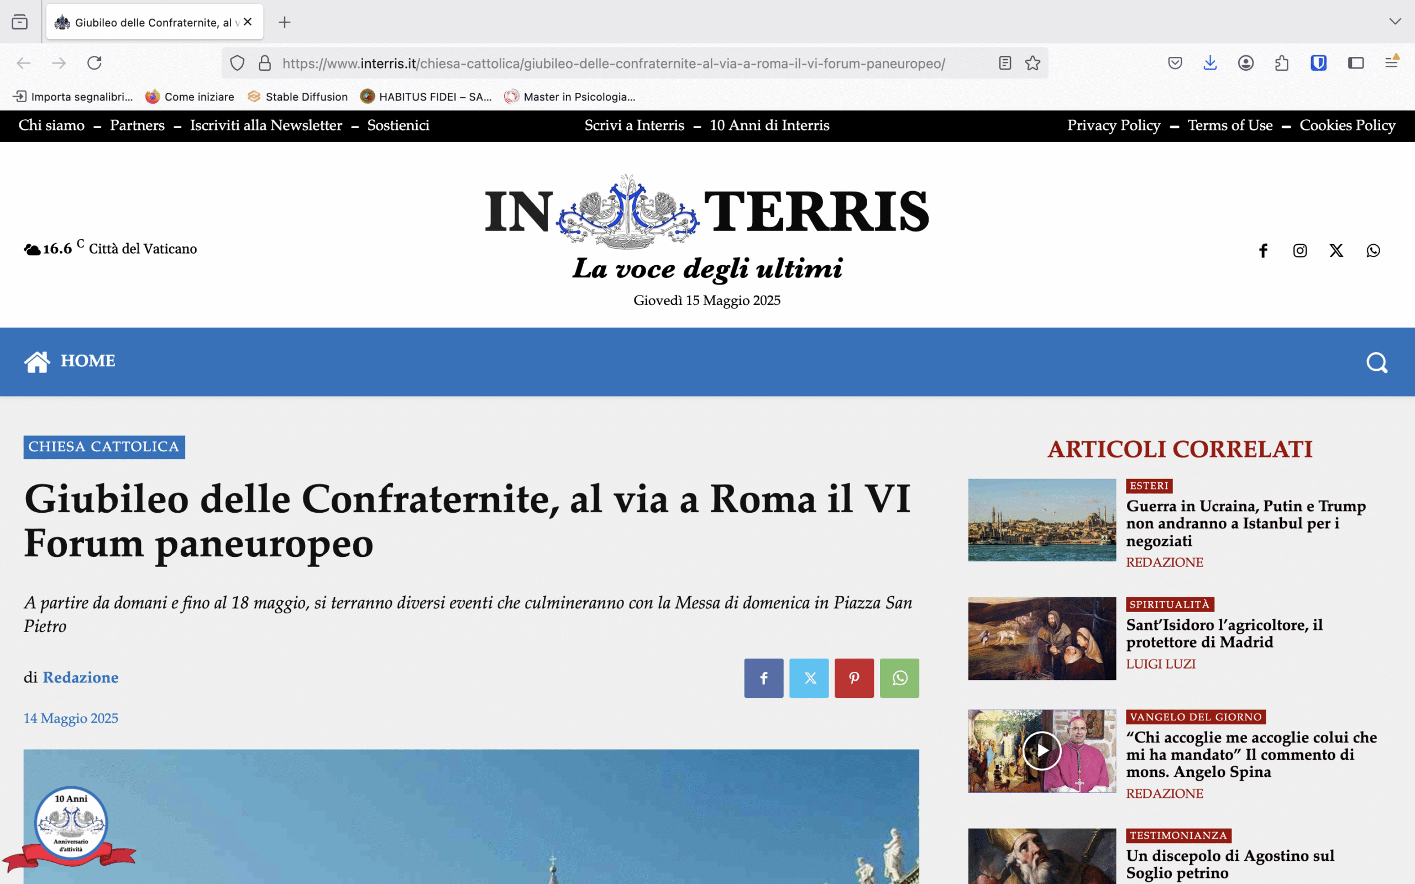Image resolution: width=1415 pixels, height=884 pixels.
Task: Open the Bitdefender extension
Action: point(1318,62)
